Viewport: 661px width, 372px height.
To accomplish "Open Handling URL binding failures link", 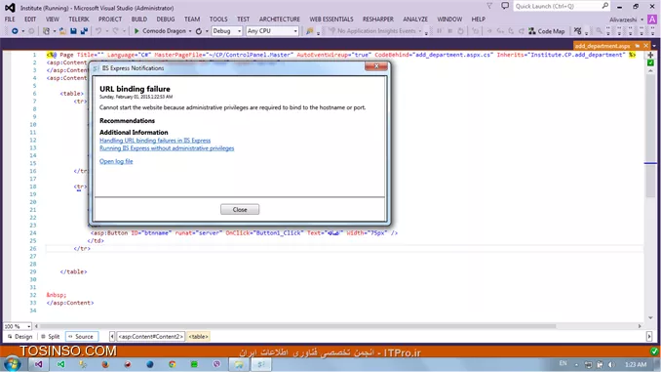I will [x=155, y=141].
